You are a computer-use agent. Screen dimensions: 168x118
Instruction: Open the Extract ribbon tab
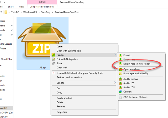[42, 2]
